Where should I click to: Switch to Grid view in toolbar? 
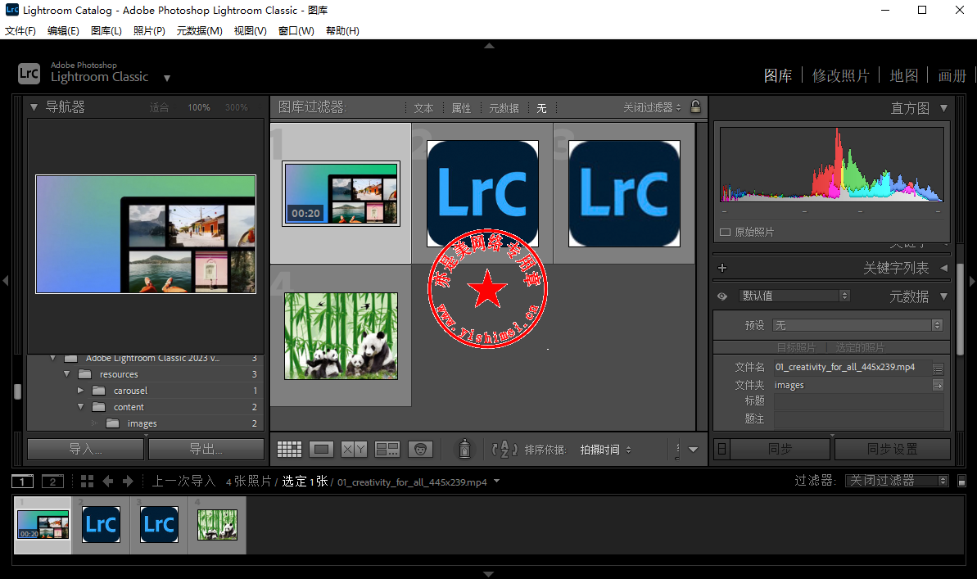coord(289,449)
